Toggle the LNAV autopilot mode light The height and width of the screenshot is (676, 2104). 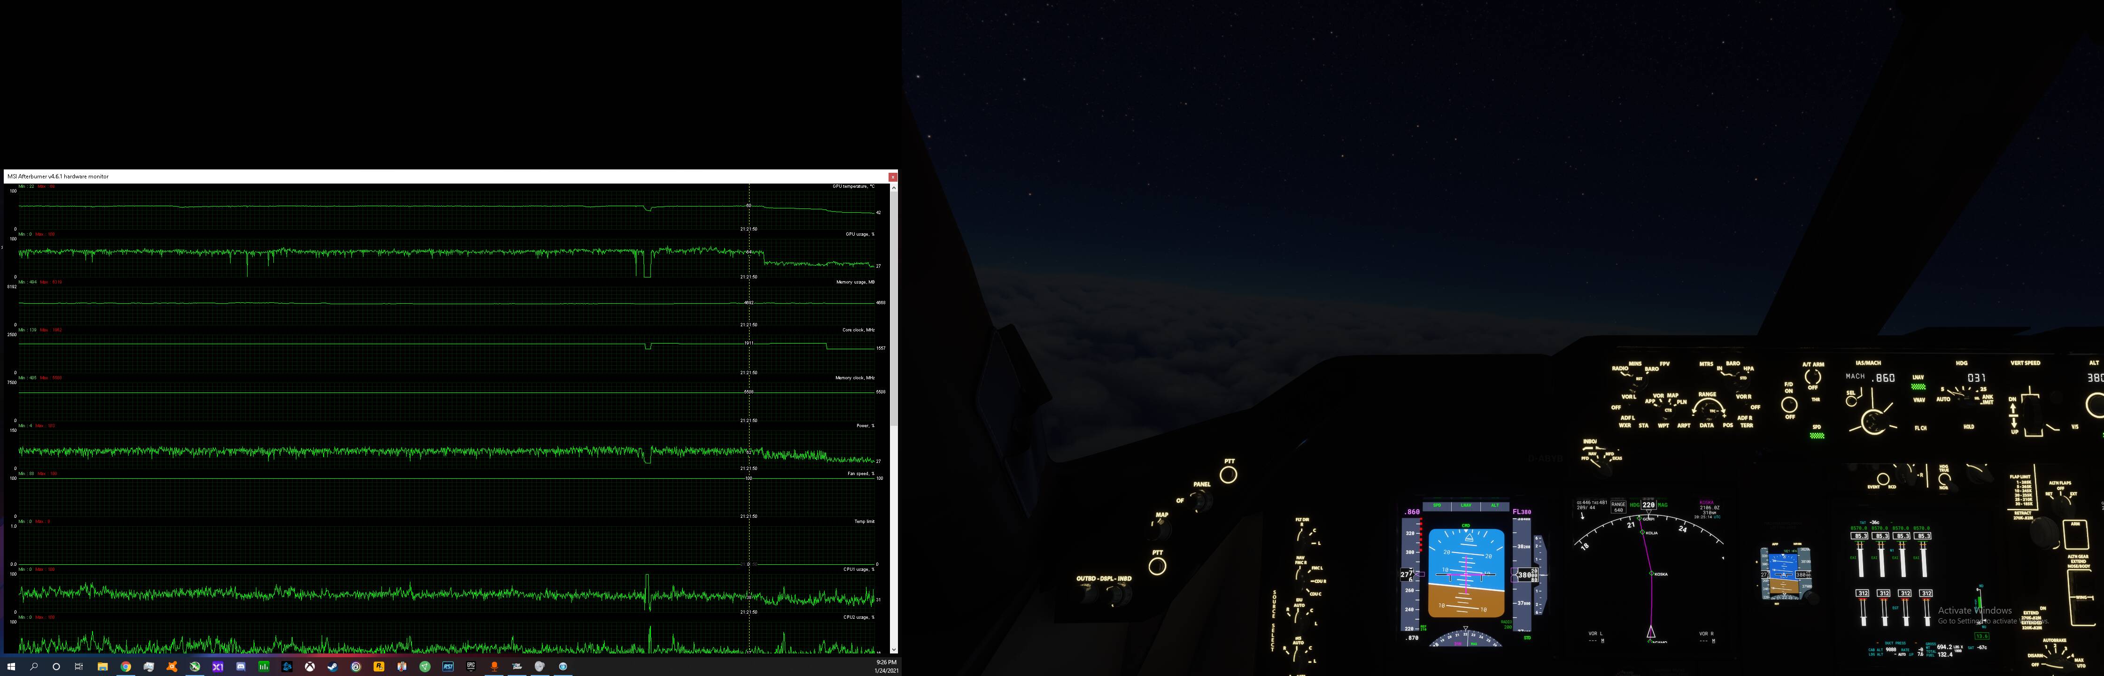pos(1918,387)
